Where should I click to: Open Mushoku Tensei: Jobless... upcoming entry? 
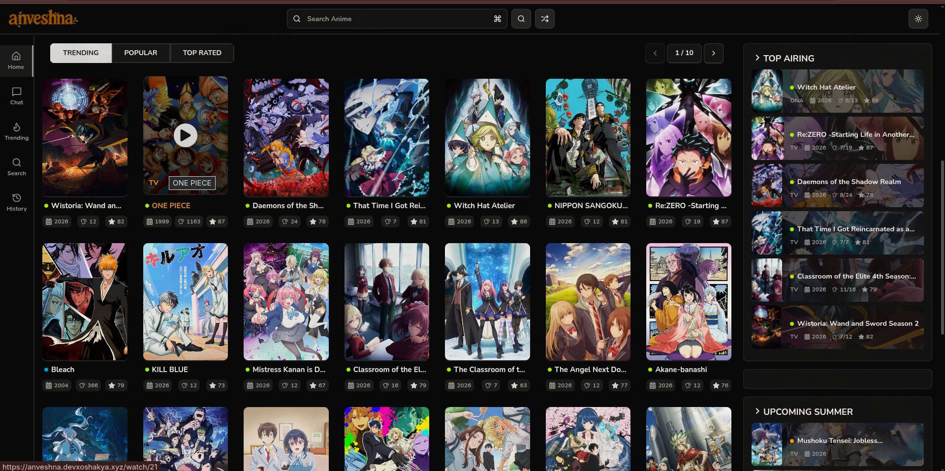[x=837, y=444]
